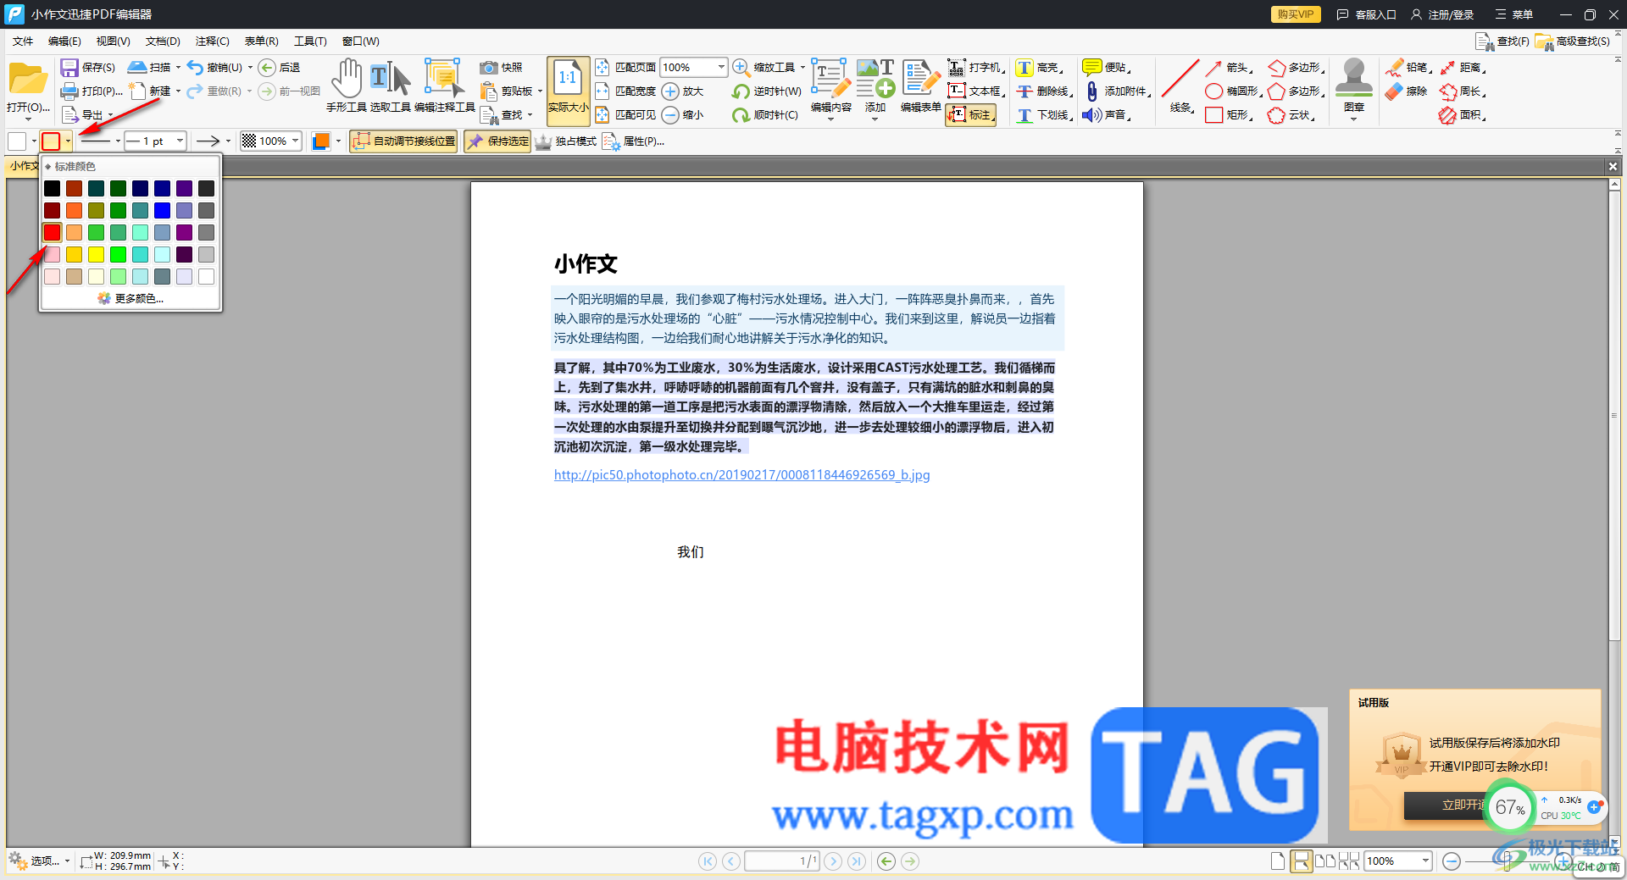Screen dimensions: 1627x880
Task: Open the hyperlink in the document
Action: pos(741,475)
